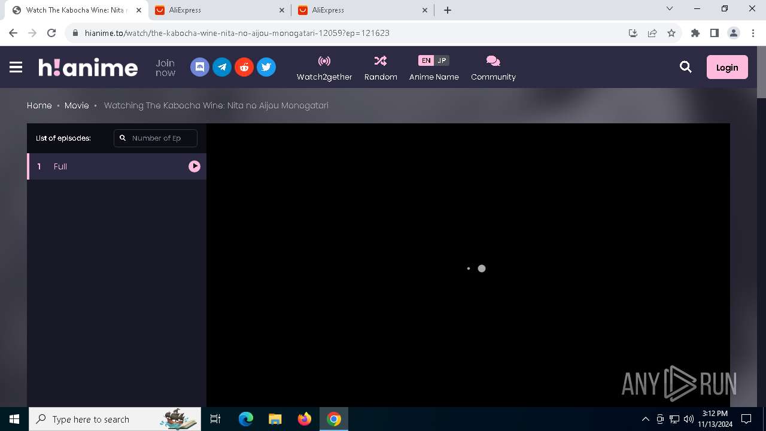This screenshot has height=431, width=766.
Task: Reload the current page
Action: 51,33
